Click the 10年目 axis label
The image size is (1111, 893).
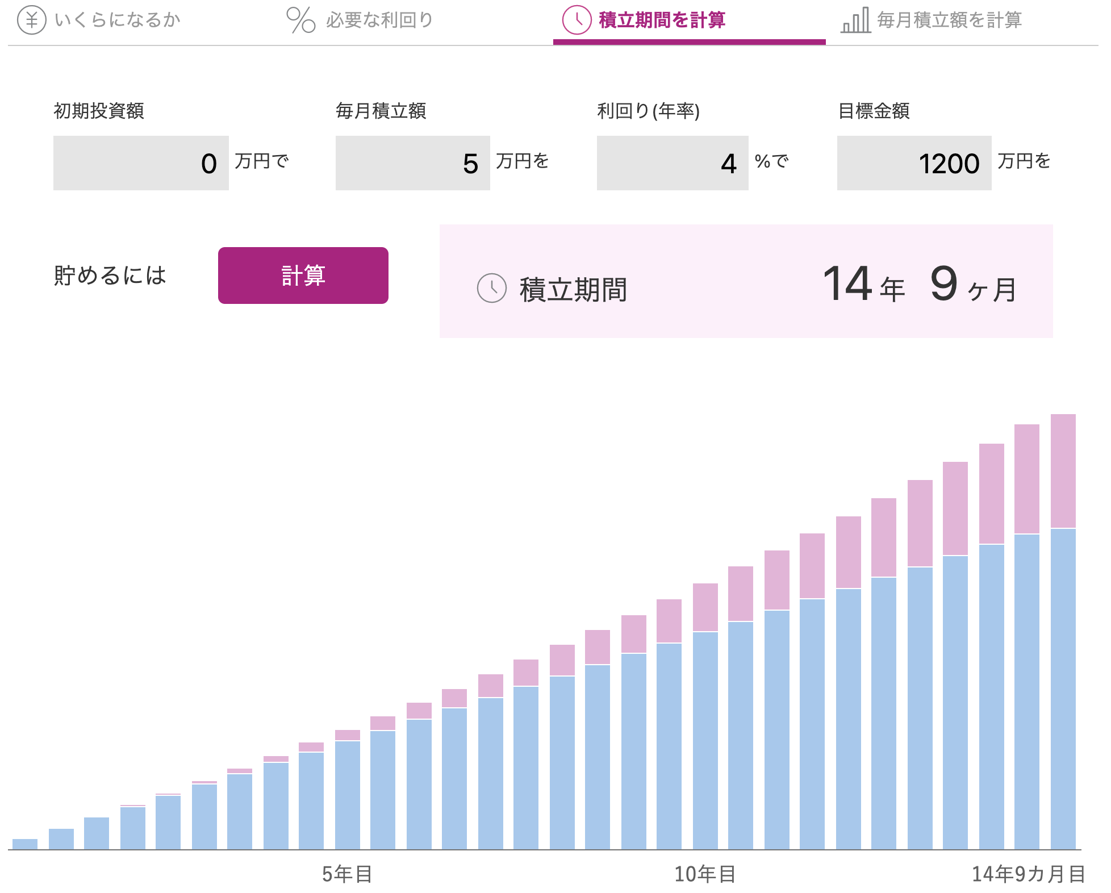[x=705, y=874]
